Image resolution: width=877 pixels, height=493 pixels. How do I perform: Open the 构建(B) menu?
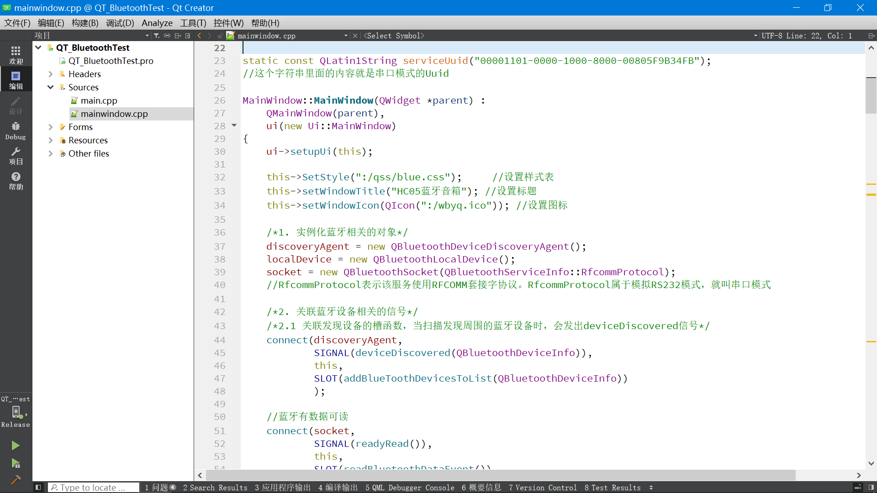tap(84, 23)
